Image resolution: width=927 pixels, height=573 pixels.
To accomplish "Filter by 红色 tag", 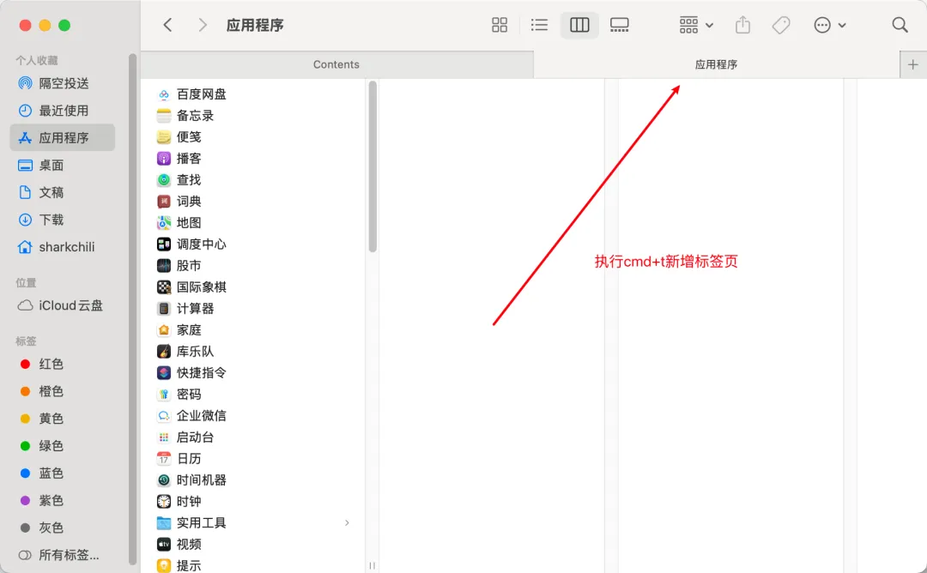I will coord(63,364).
